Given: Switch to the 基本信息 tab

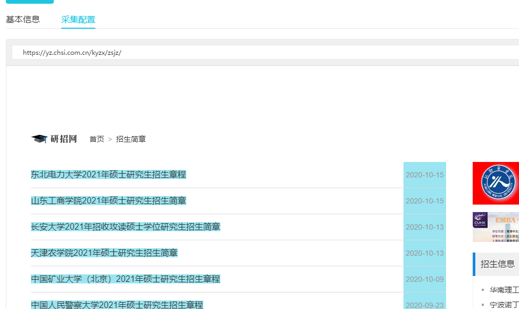Looking at the screenshot, I should [x=23, y=20].
